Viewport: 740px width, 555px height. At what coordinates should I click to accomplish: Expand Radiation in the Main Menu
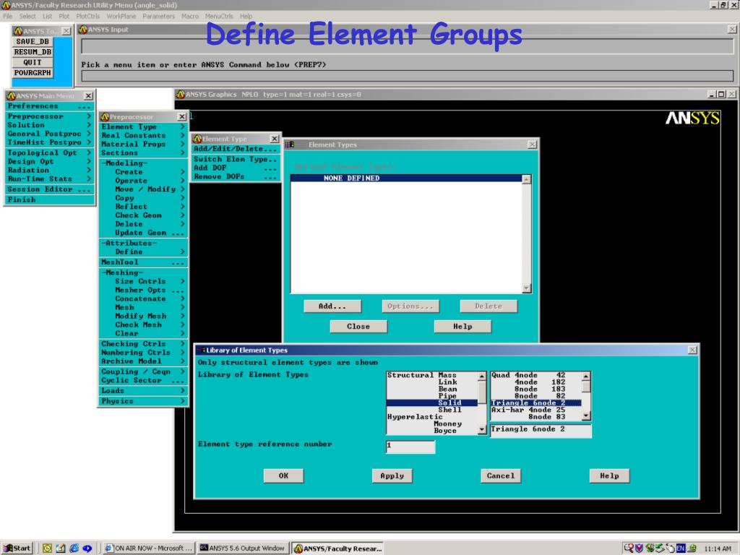[50, 170]
